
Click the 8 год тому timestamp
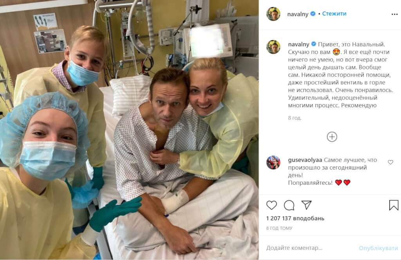[x=279, y=228]
